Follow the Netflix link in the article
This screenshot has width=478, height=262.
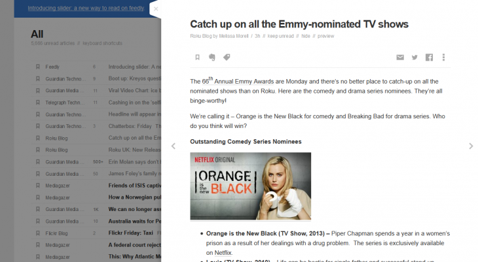(x=223, y=253)
